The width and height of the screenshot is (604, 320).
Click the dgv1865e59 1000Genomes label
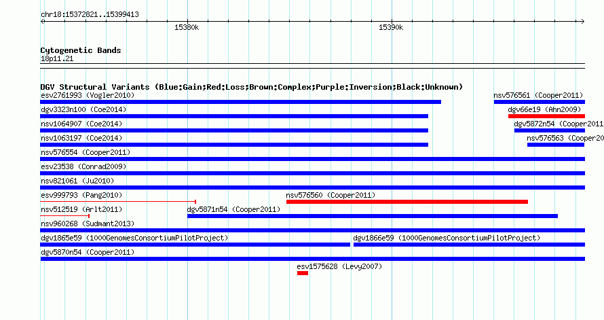134,238
